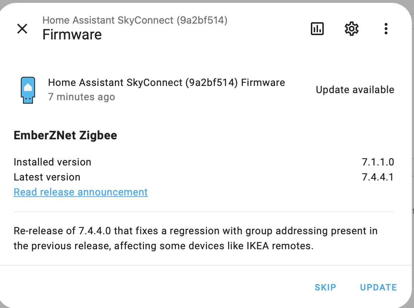Screen dimensions: 414x308
Task: Close the Firmware dialog with the X
Action: pos(22,29)
